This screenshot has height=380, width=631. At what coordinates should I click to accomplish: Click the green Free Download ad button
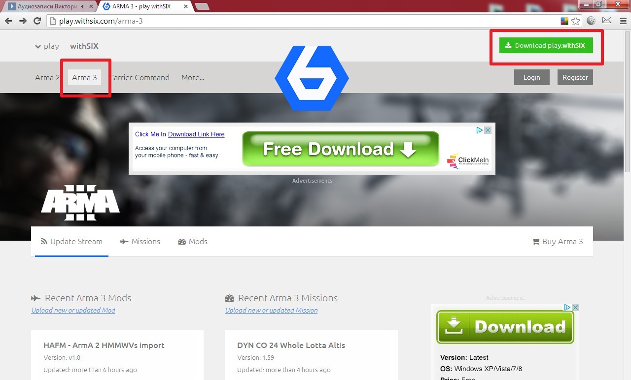click(x=341, y=149)
